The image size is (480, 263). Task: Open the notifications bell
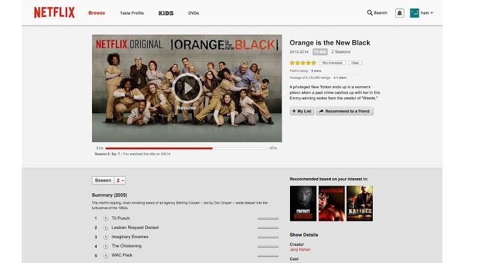point(400,13)
